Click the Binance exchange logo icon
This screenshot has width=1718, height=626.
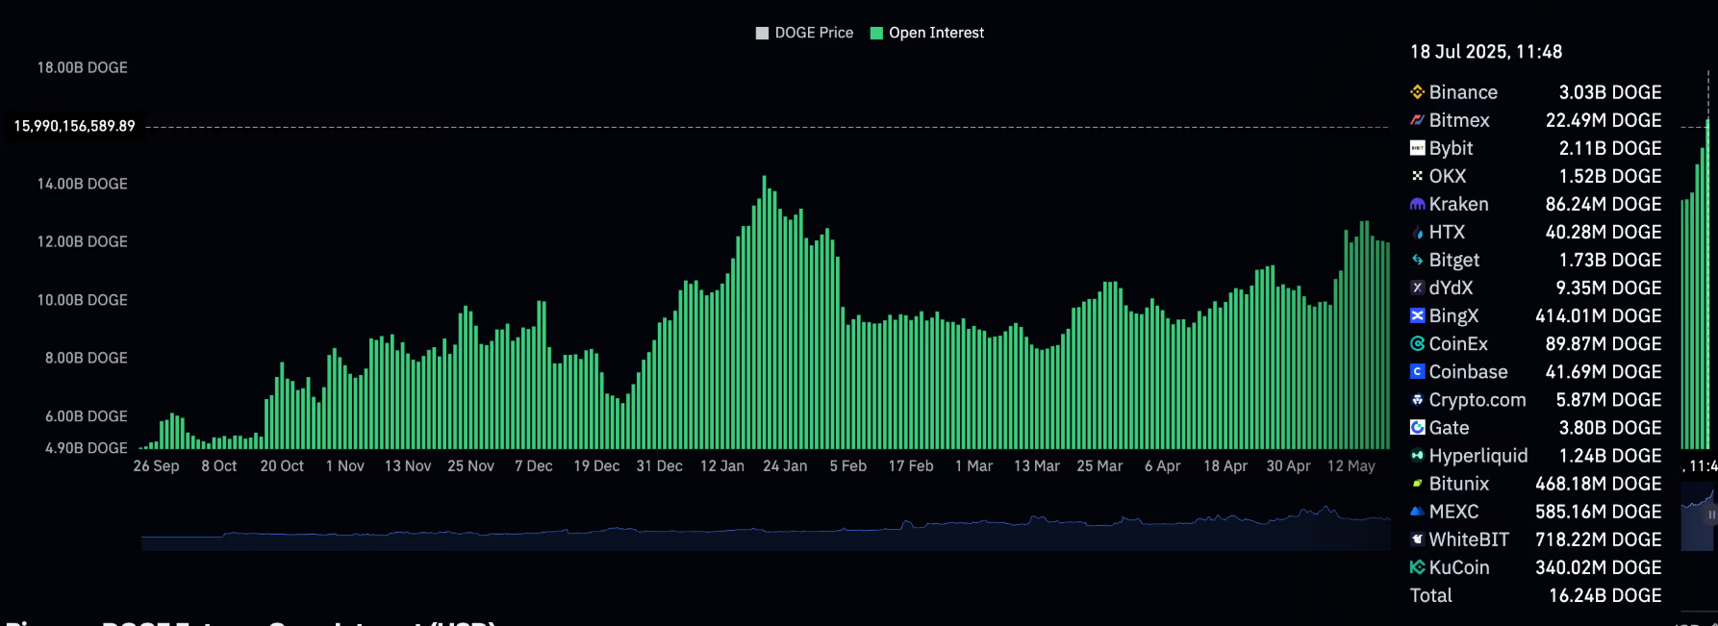click(1417, 92)
